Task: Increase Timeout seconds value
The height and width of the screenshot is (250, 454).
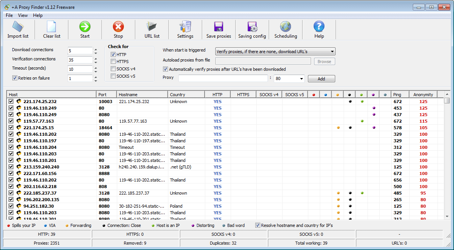Action: [96, 67]
